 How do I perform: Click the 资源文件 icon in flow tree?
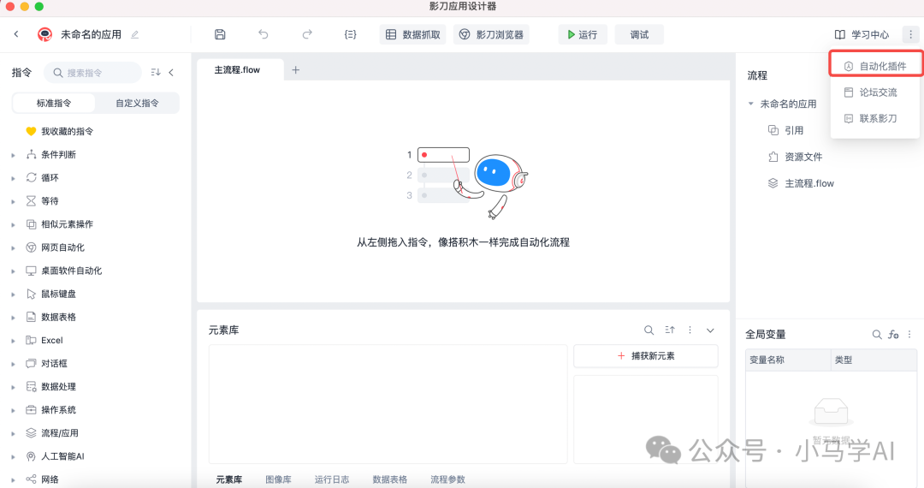pos(773,157)
